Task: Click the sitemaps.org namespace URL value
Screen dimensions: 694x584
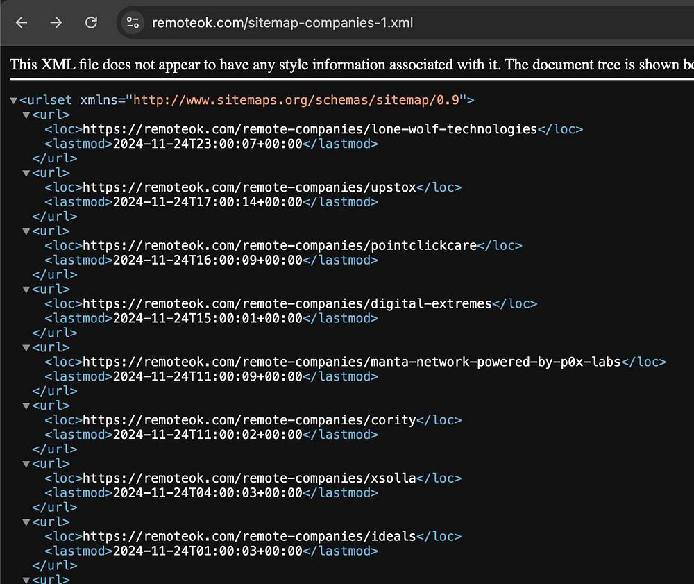Action: [x=296, y=100]
